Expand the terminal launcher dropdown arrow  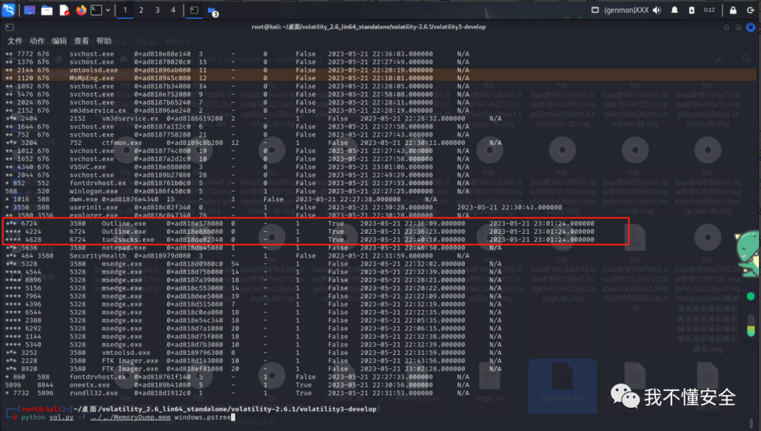(108, 10)
